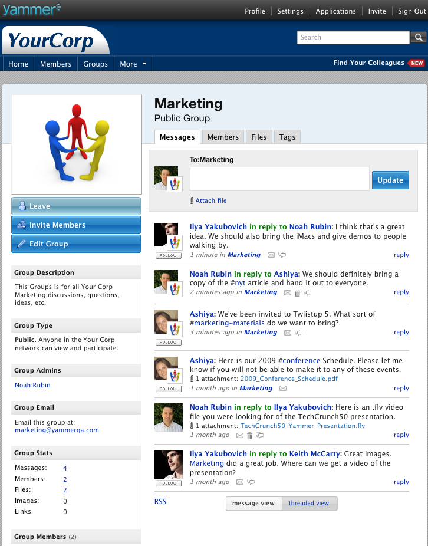The image size is (428, 546).
Task: Click the Marketing group image thumbnail
Action: (77, 144)
